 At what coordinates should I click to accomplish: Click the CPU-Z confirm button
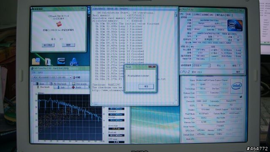tap(238, 72)
